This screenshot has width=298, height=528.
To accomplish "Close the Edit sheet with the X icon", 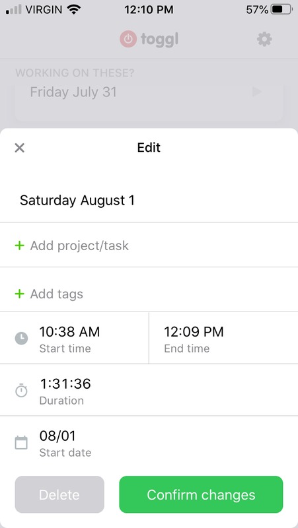I will point(20,148).
